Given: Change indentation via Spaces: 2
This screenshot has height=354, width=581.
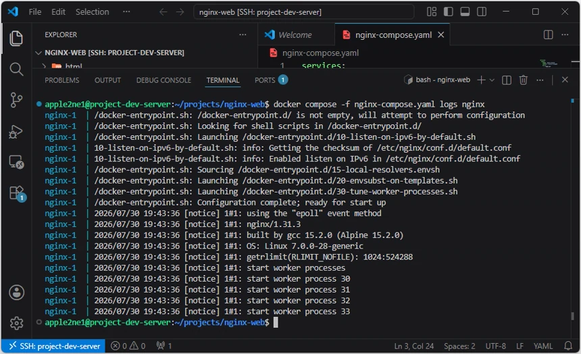Looking at the screenshot, I should [x=459, y=346].
